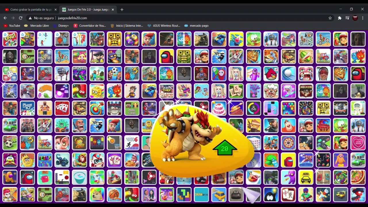The height and width of the screenshot is (207, 368).
Task: Play the Checkers board game
Action: (x=306, y=91)
